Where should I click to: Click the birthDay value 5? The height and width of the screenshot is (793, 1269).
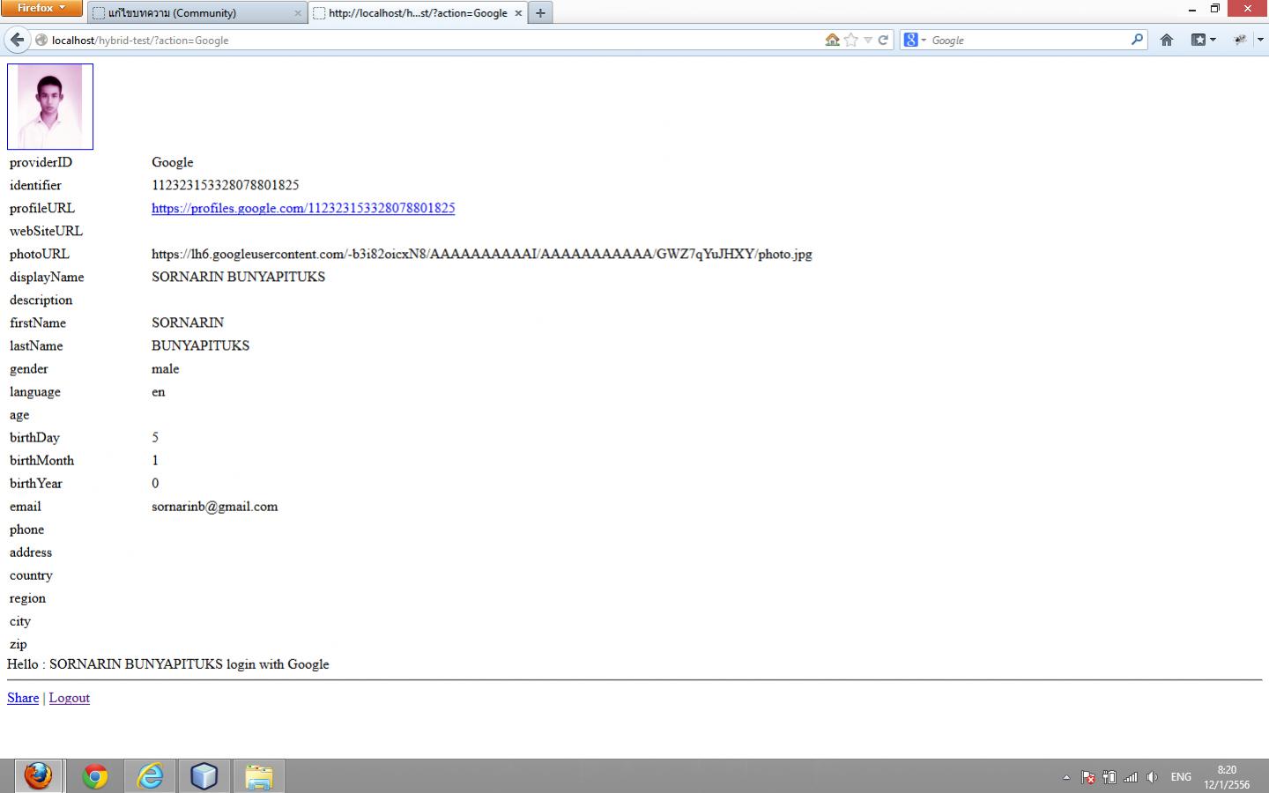tap(155, 437)
